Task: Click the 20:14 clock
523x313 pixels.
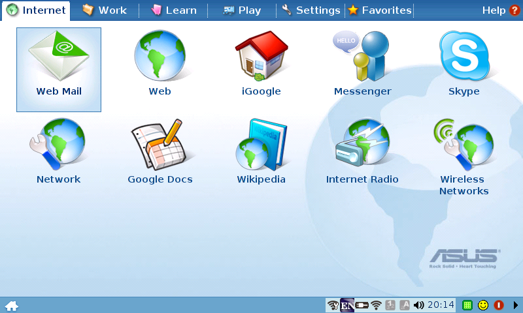Action: [x=441, y=305]
